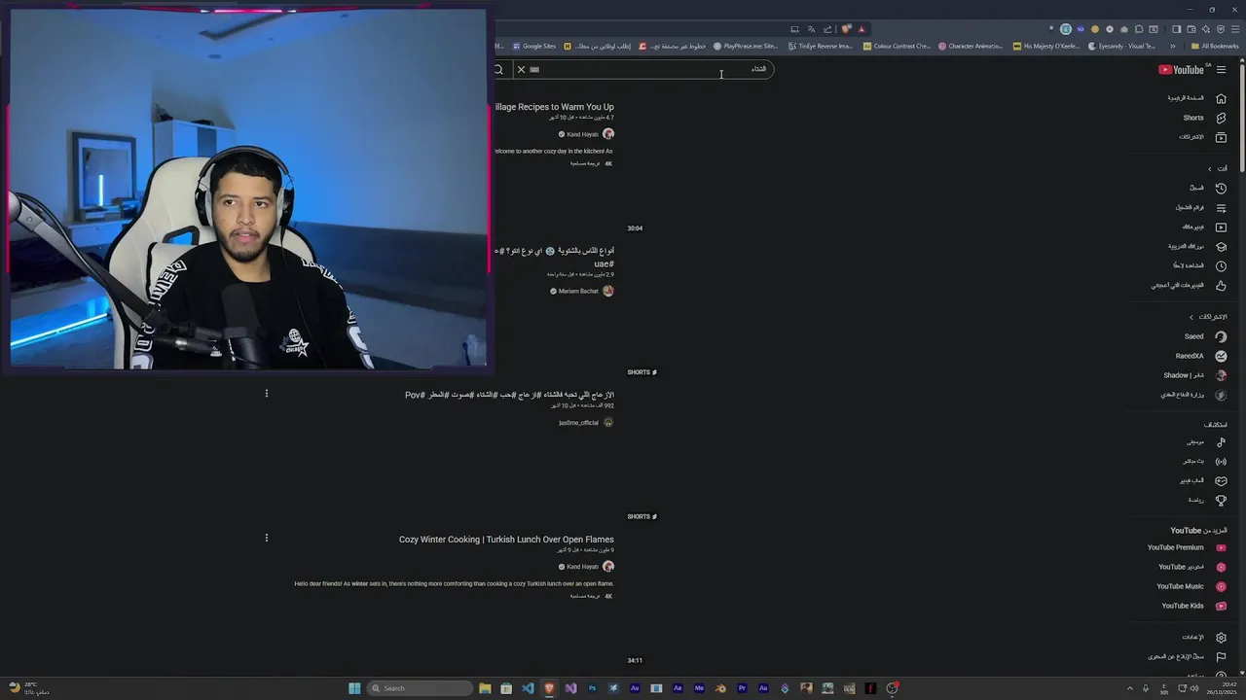
Task: Open Playlists in sidebar
Action: (x=1200, y=207)
